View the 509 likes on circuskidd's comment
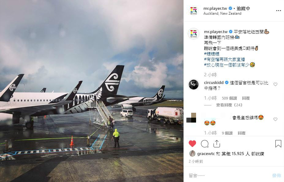 pyautogui.click(x=229, y=98)
